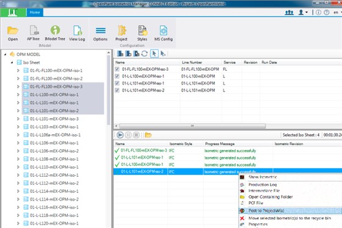Expand tree node 01-L-L101-mEX-OPM-iso-3
The image size is (342, 228).
tap(18, 119)
